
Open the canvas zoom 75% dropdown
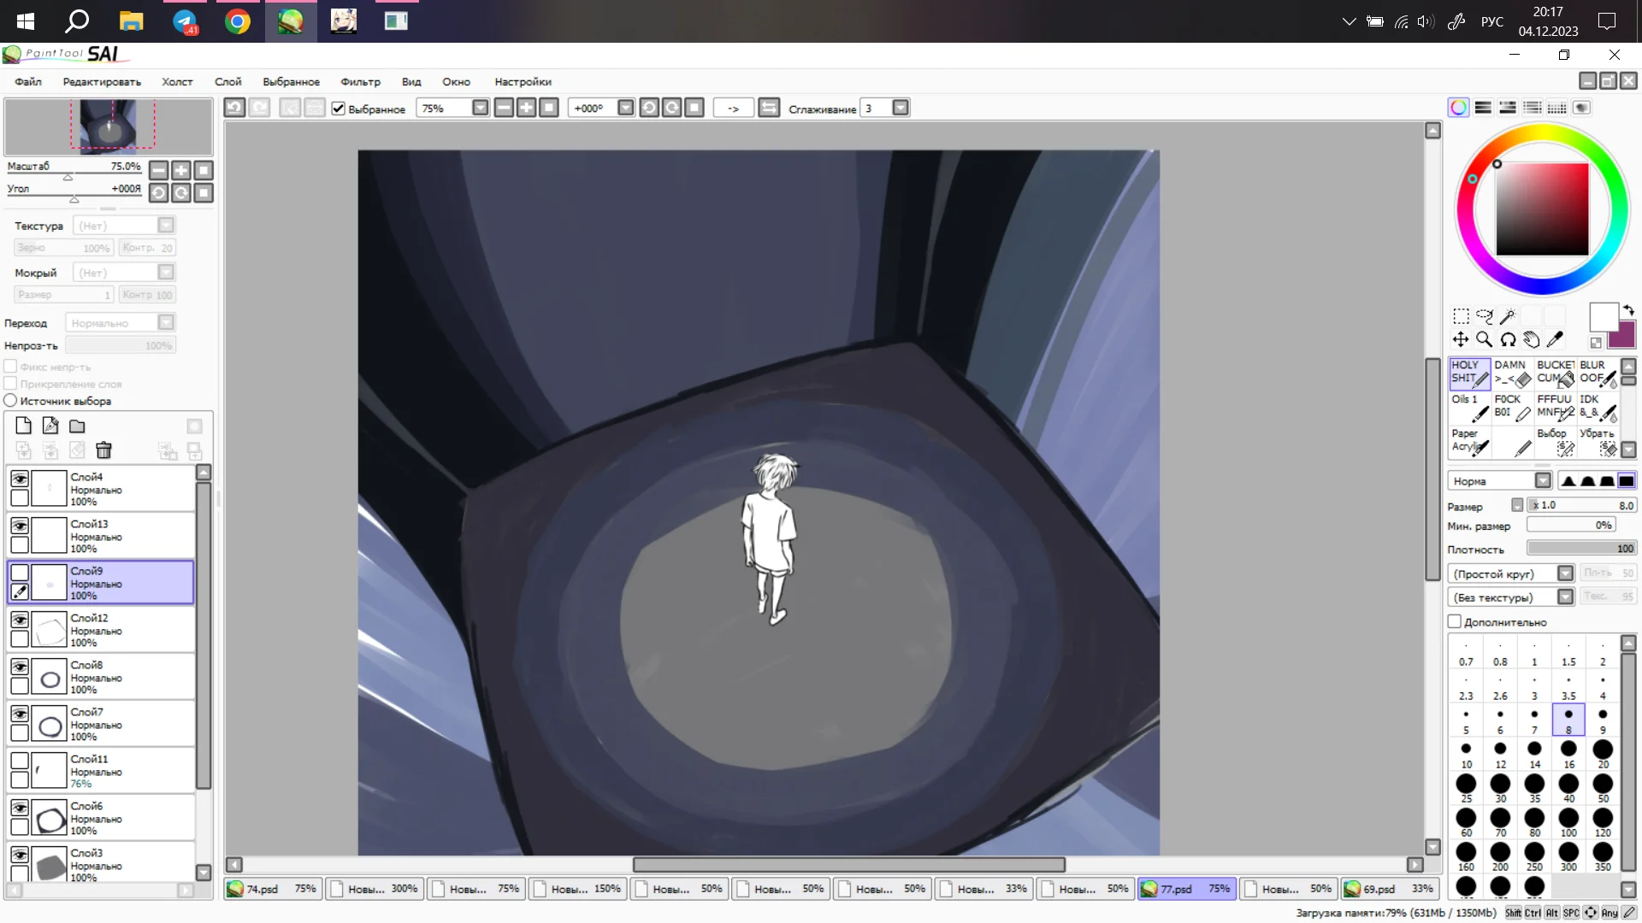(x=480, y=108)
